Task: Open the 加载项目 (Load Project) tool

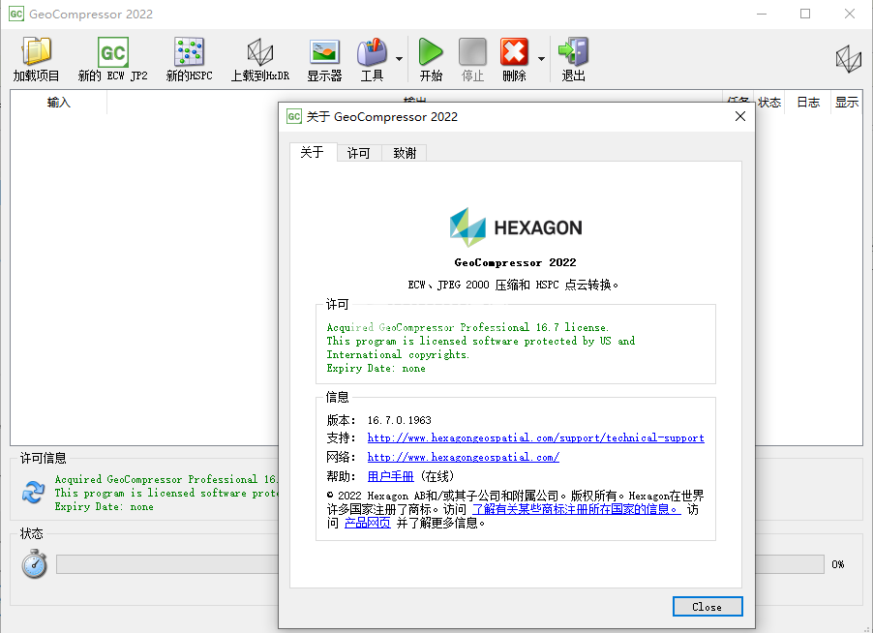Action: point(36,59)
